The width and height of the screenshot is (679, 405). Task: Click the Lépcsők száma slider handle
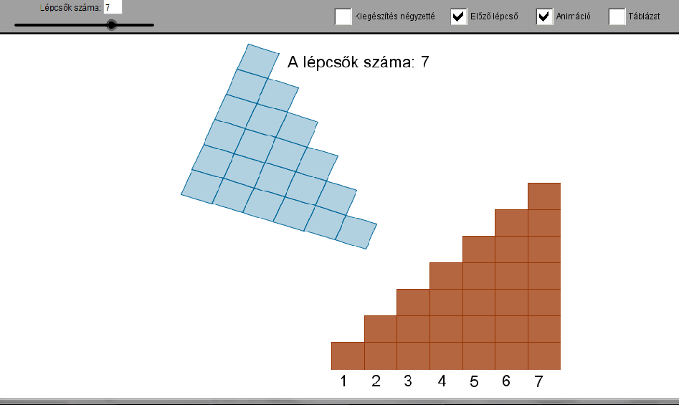(112, 25)
